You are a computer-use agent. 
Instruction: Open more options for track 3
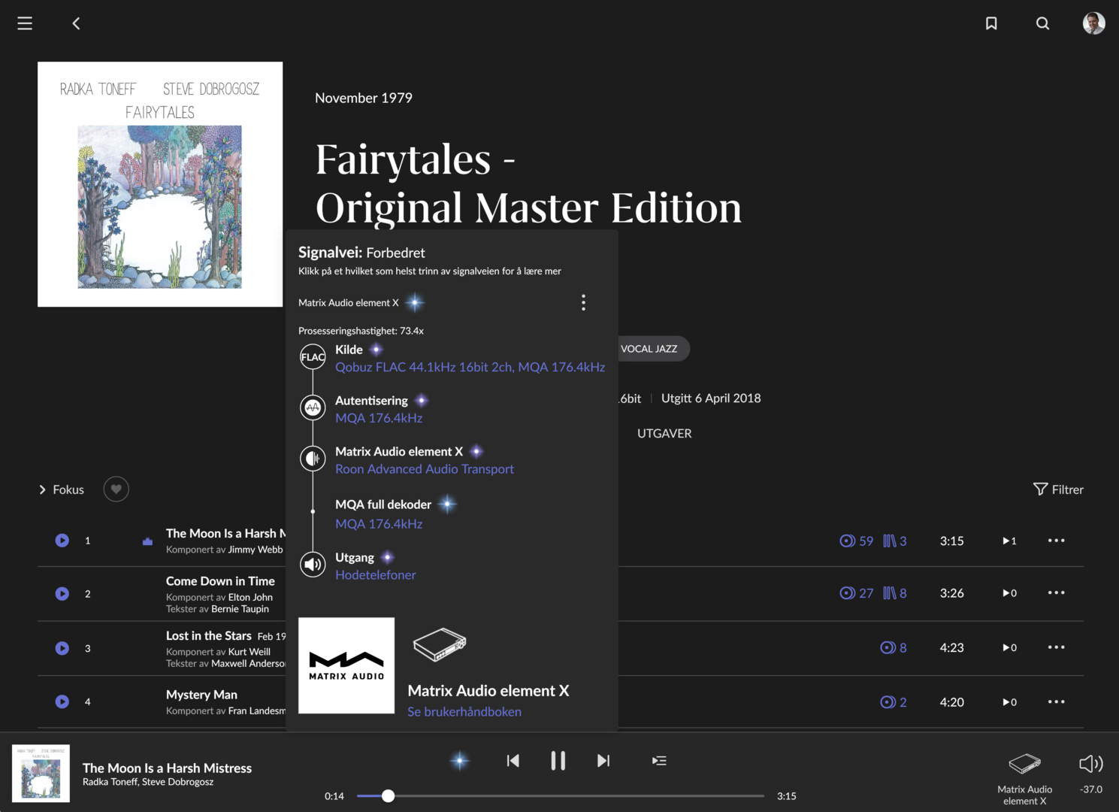click(x=1056, y=647)
